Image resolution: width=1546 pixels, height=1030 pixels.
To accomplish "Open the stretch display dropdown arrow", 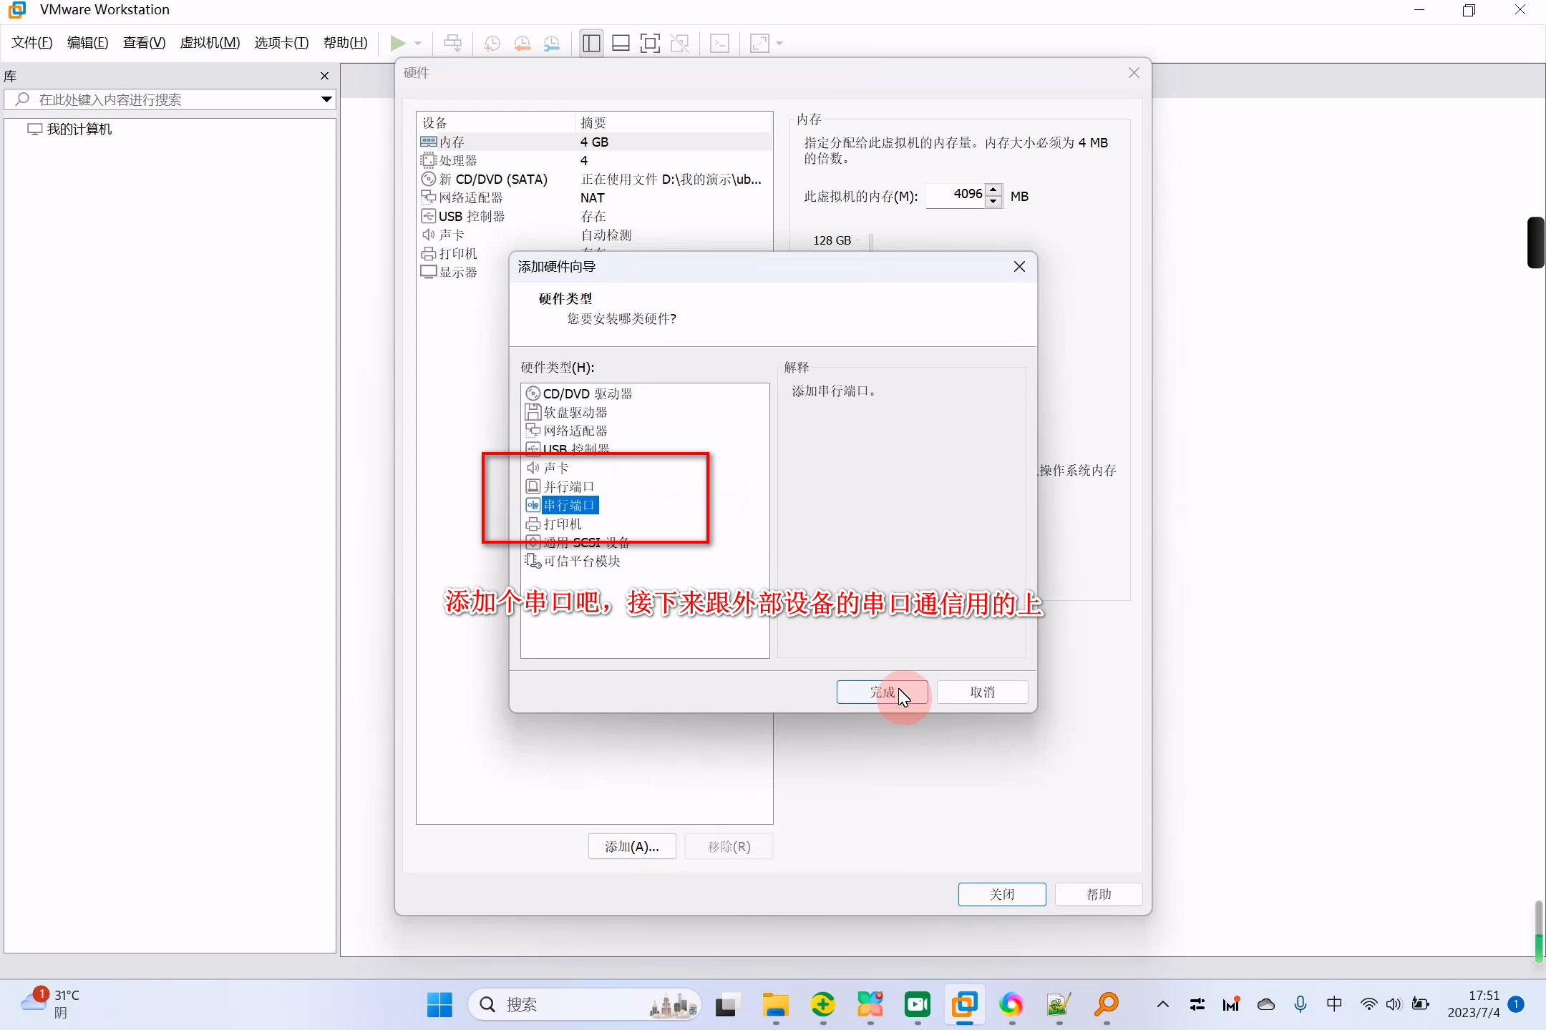I will (x=779, y=44).
